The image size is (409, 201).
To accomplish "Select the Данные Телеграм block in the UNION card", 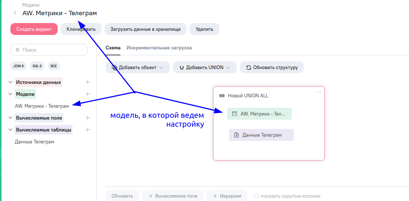I will (x=261, y=135).
